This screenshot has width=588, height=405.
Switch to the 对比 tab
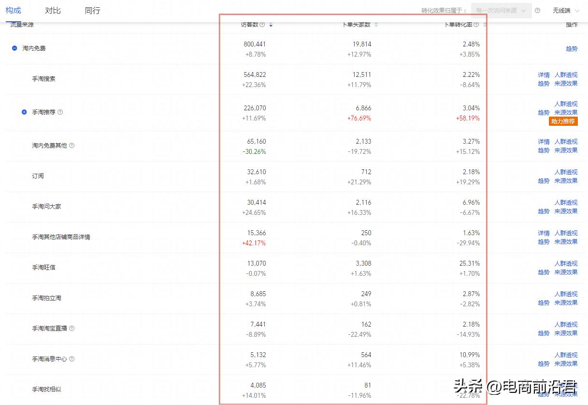coord(53,10)
